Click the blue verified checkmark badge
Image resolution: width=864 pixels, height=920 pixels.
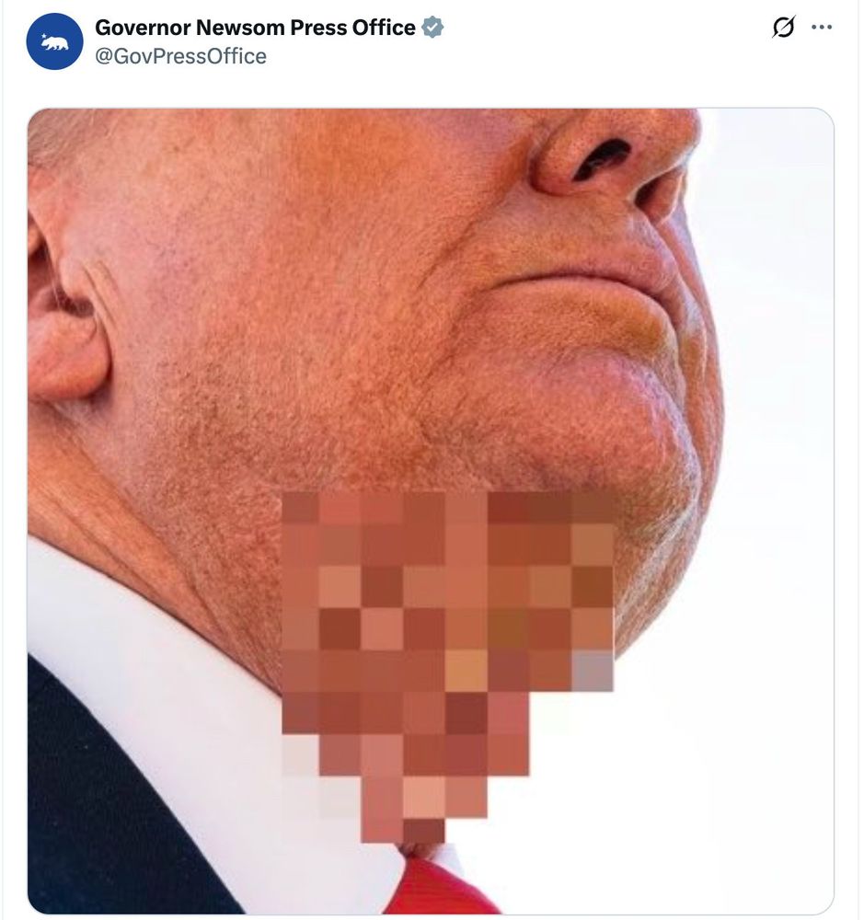pos(432,28)
